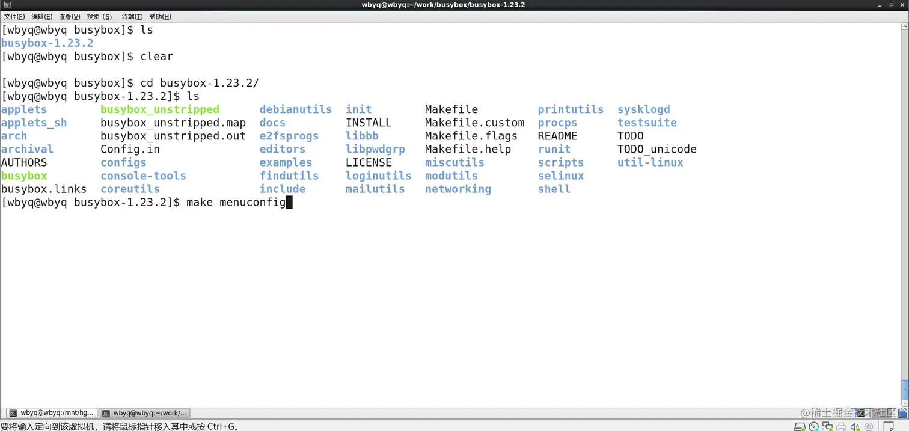909x431 pixels.
Task: Close the terminal window
Action: coord(902,5)
